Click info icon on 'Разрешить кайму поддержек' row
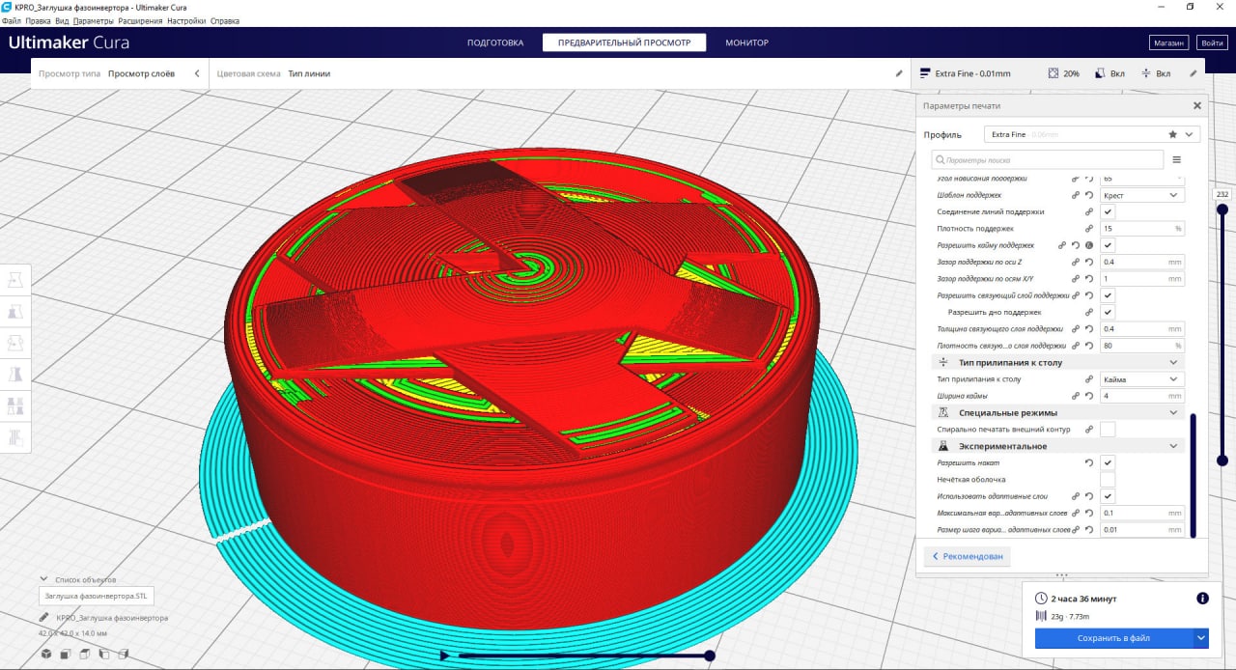Viewport: 1236px width, 670px height. tap(1089, 245)
